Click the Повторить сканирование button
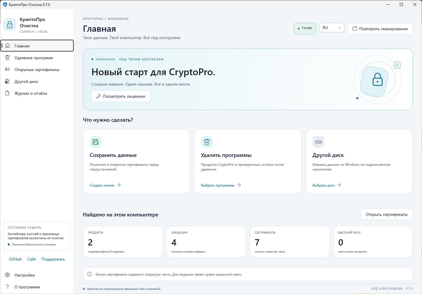This screenshot has height=294, width=422. (380, 29)
